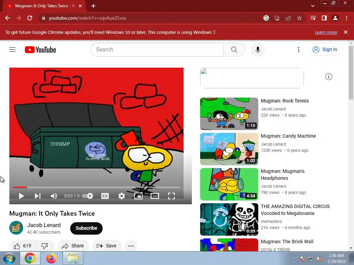This screenshot has width=354, height=265.
Task: Click Learn more about Chrome updates
Action: [326, 32]
